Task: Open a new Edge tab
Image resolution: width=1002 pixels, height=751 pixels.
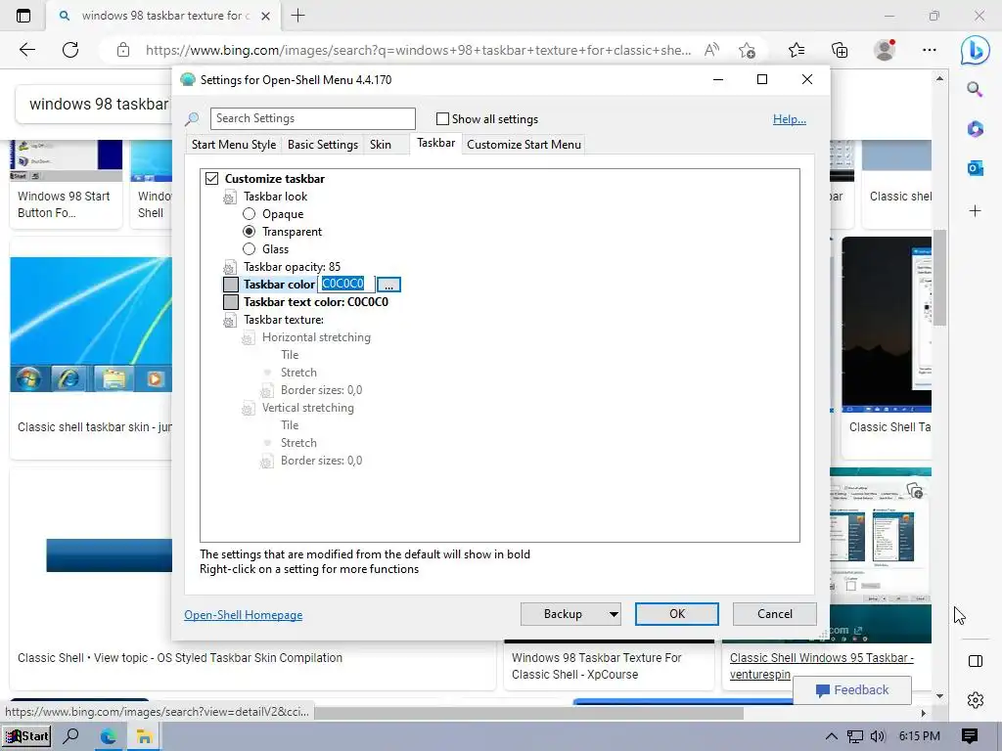Action: pos(297,16)
